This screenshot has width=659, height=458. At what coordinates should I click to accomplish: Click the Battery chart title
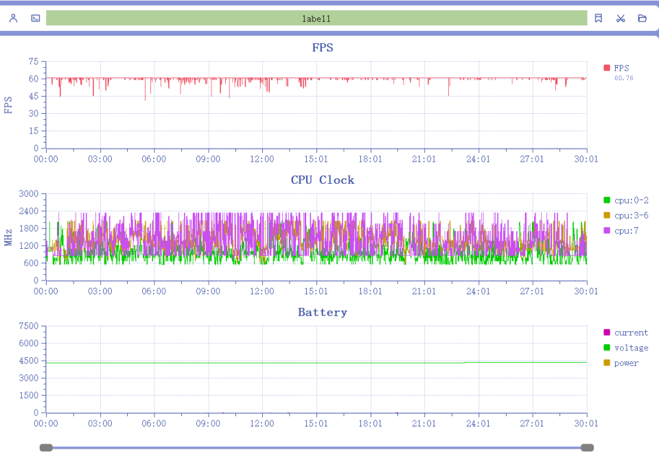[x=323, y=312]
